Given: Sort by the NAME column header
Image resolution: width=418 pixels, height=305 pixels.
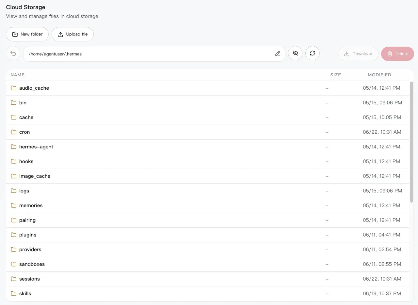Looking at the screenshot, I should tap(18, 75).
